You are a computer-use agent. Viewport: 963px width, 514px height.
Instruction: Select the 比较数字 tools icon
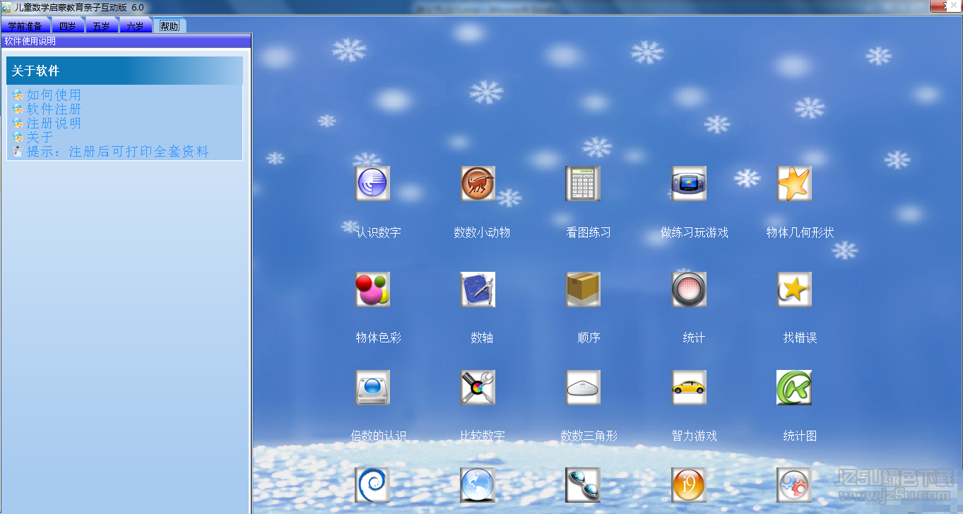(478, 388)
